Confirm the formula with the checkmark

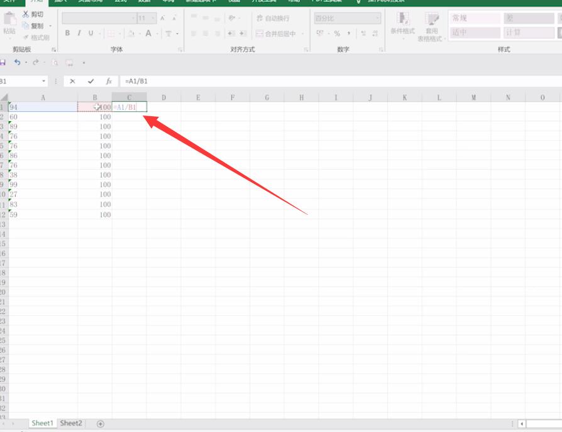point(91,81)
